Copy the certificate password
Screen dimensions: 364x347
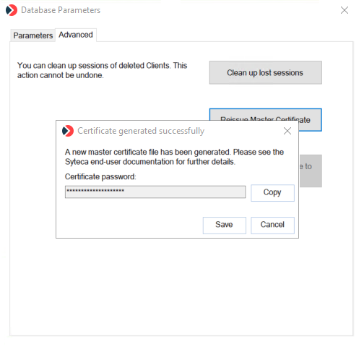tap(272, 193)
